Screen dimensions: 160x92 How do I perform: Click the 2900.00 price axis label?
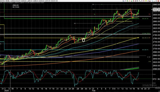(156, 15)
